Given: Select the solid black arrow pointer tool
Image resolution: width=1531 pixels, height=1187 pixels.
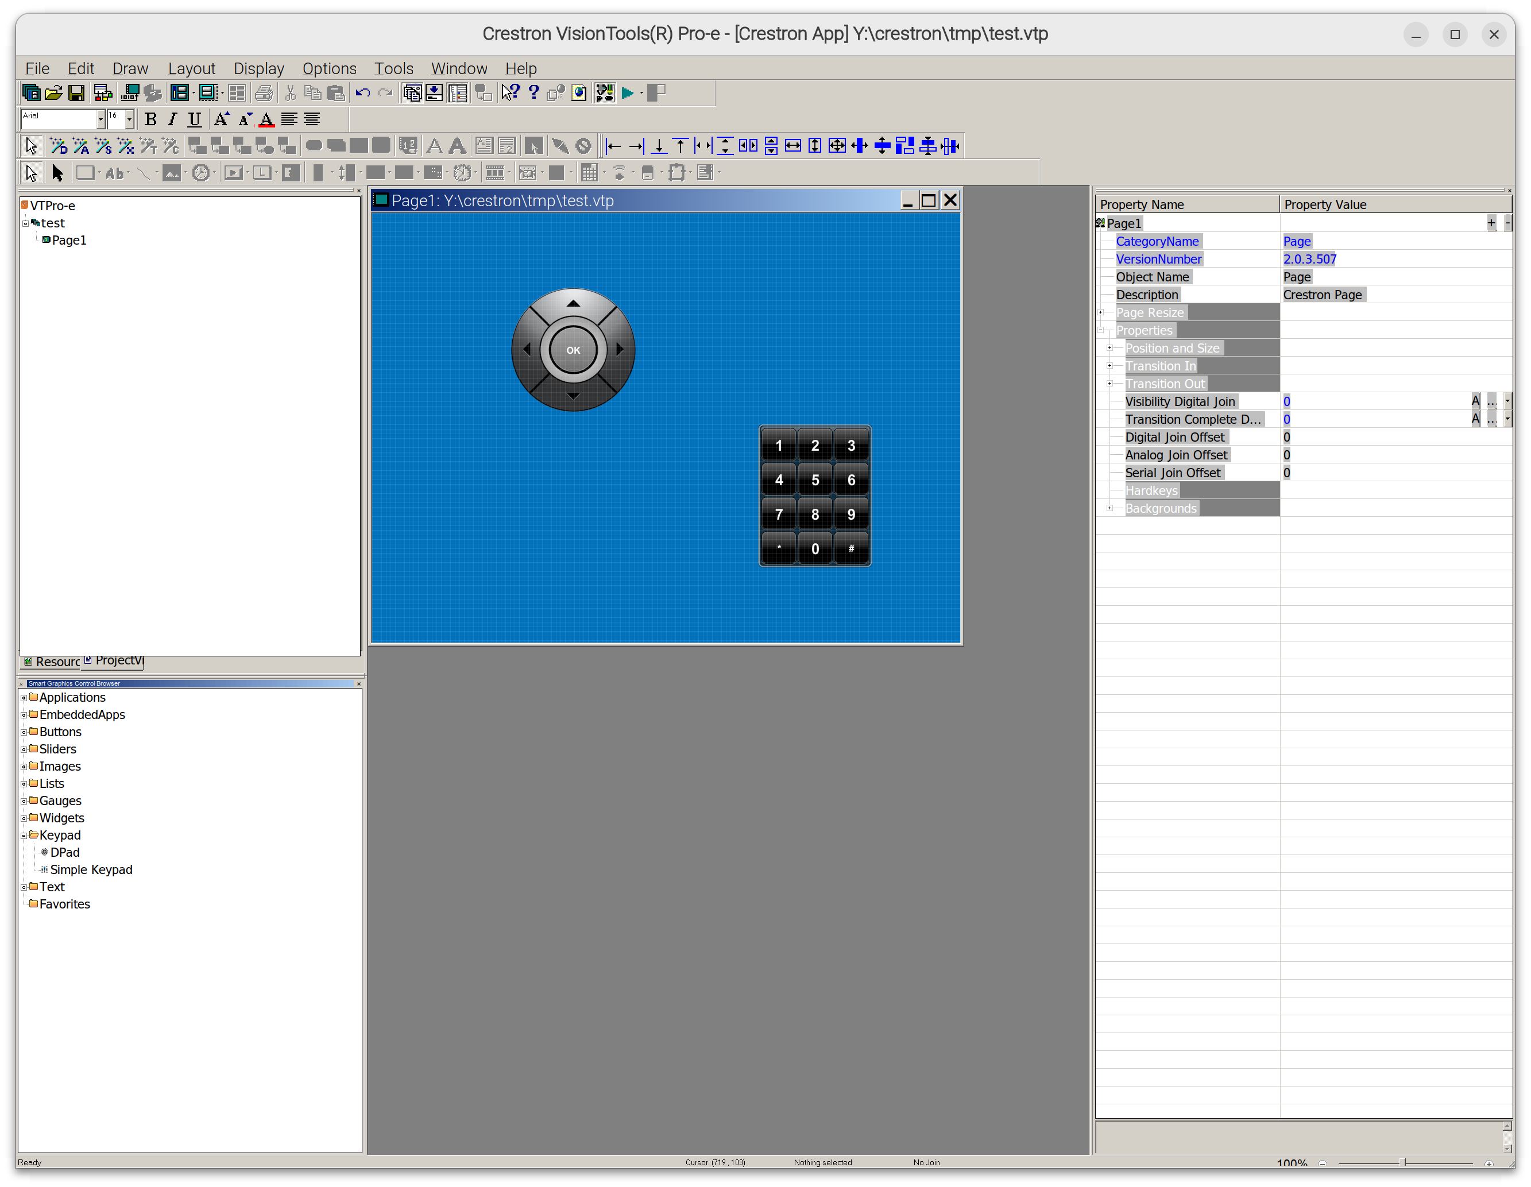Looking at the screenshot, I should (57, 173).
